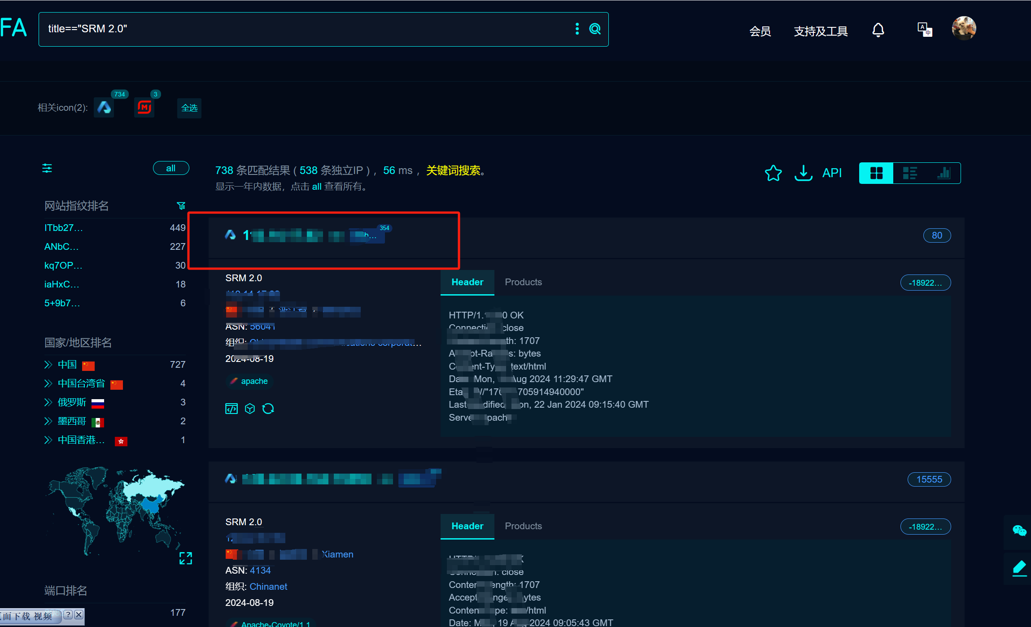The image size is (1031, 627).
Task: Switch to grid card view
Action: click(876, 173)
